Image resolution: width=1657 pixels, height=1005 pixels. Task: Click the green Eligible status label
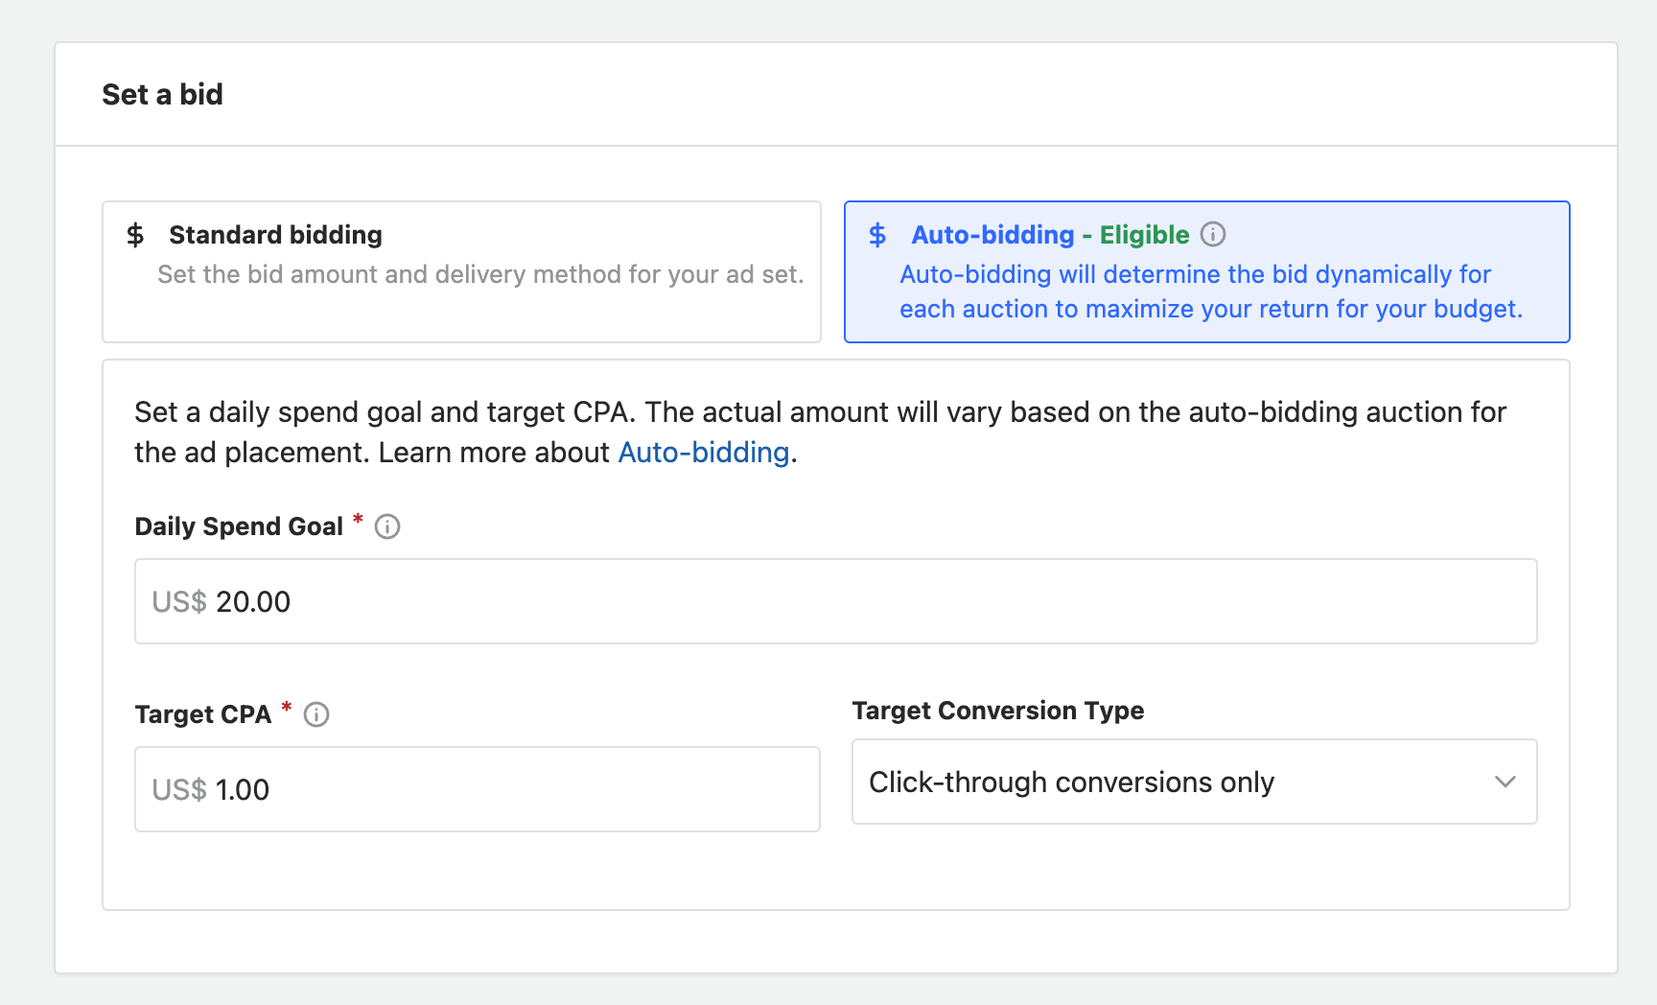[1144, 235]
